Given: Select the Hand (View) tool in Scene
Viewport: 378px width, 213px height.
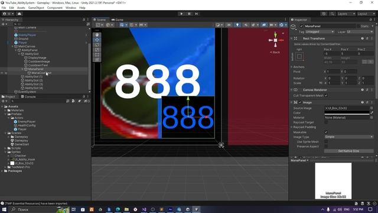Looking at the screenshot, I should (x=97, y=35).
